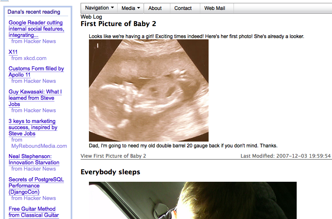Image resolution: width=332 pixels, height=219 pixels.
Task: Open the Media dropdown menu
Action: click(x=130, y=8)
